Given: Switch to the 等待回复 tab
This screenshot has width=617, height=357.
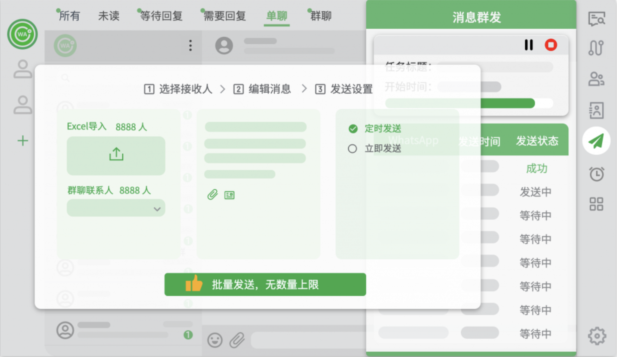Looking at the screenshot, I should click(161, 16).
